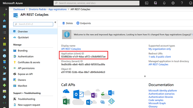Focus the top resource search box
This screenshot has width=193, height=108.
pos(96,3)
